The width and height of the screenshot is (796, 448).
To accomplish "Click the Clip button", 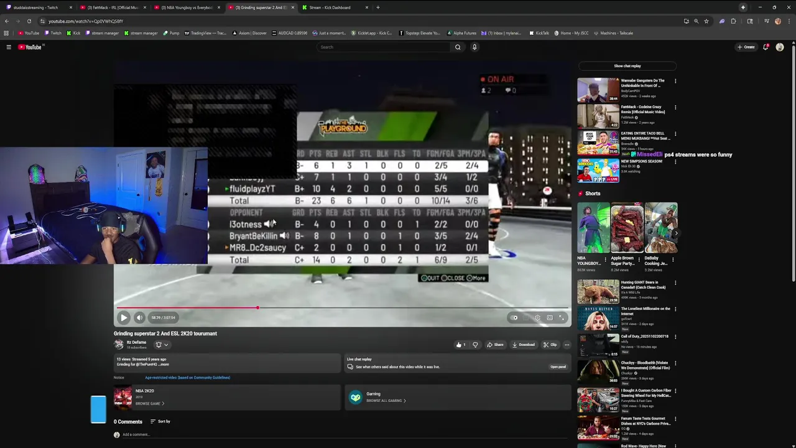I will 550,345.
